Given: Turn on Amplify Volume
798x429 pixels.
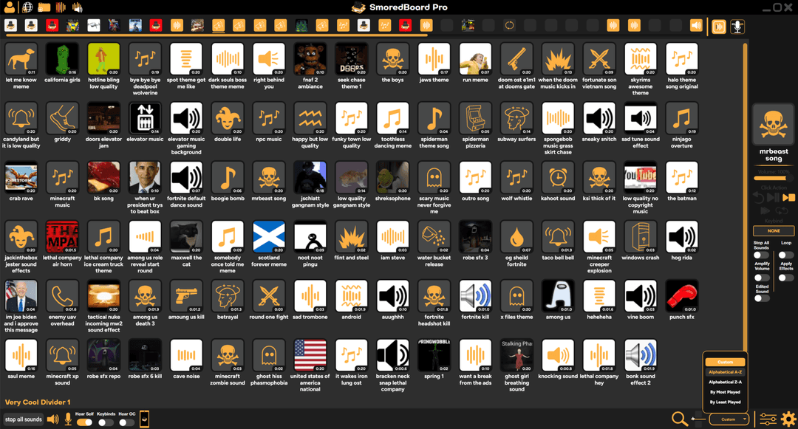Looking at the screenshot, I should point(761,278).
